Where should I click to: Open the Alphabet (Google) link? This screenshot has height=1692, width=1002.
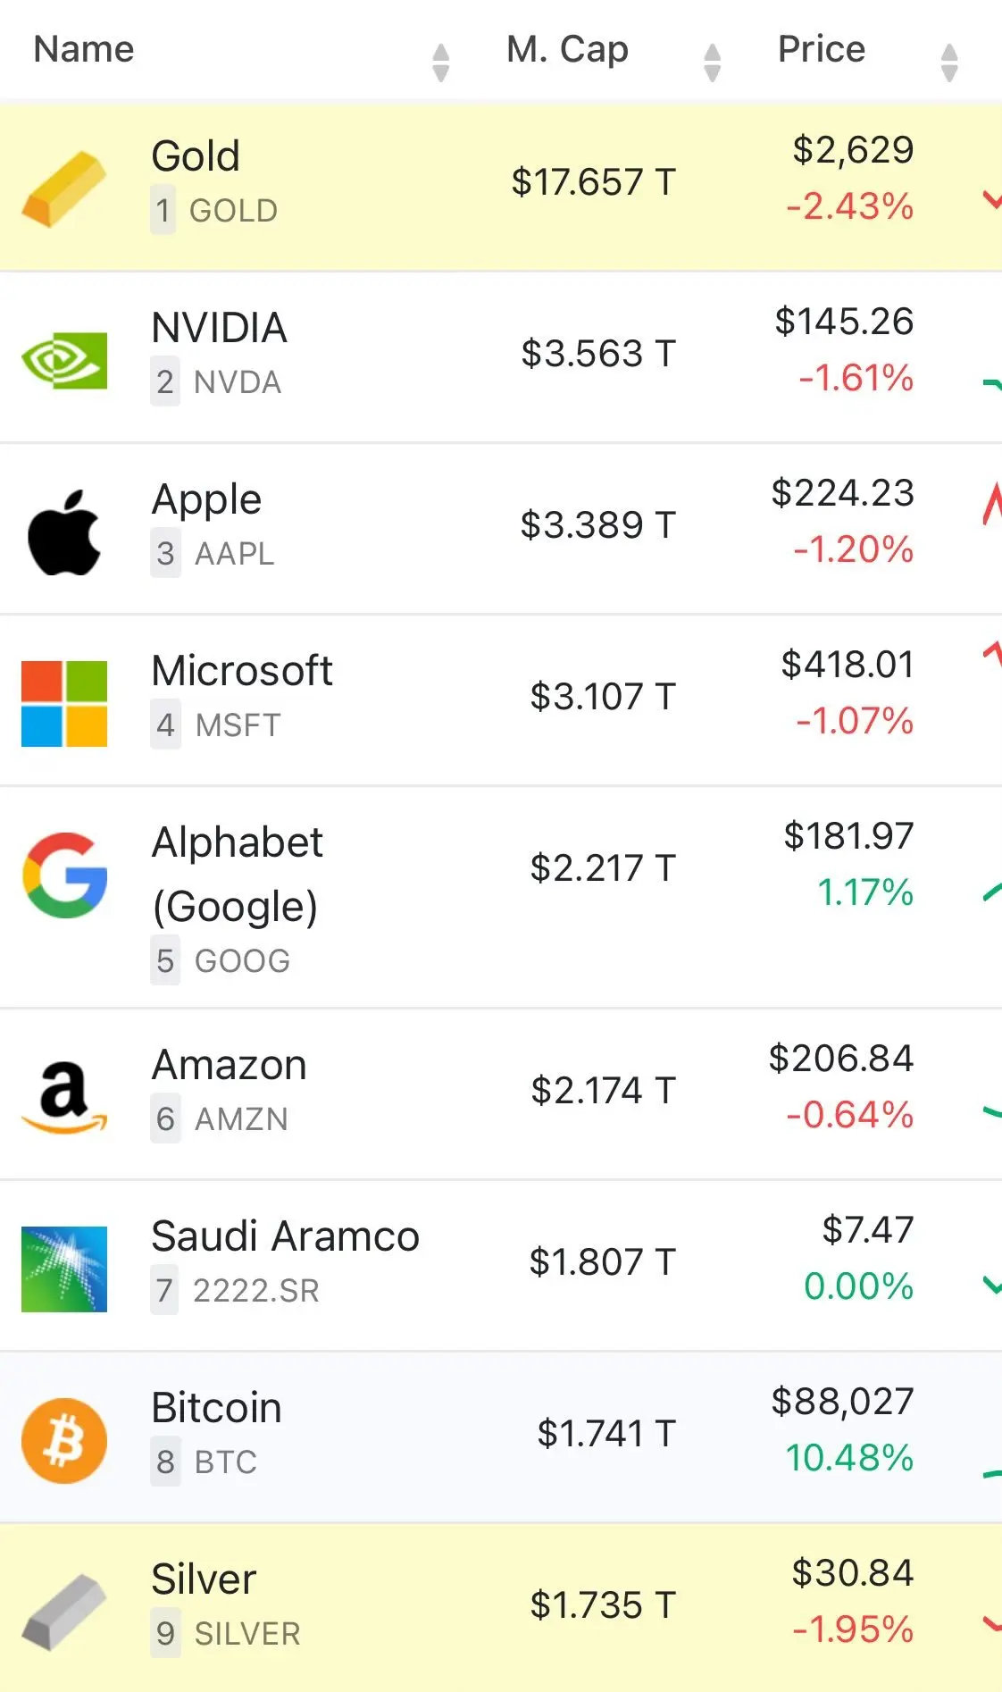pyautogui.click(x=237, y=874)
